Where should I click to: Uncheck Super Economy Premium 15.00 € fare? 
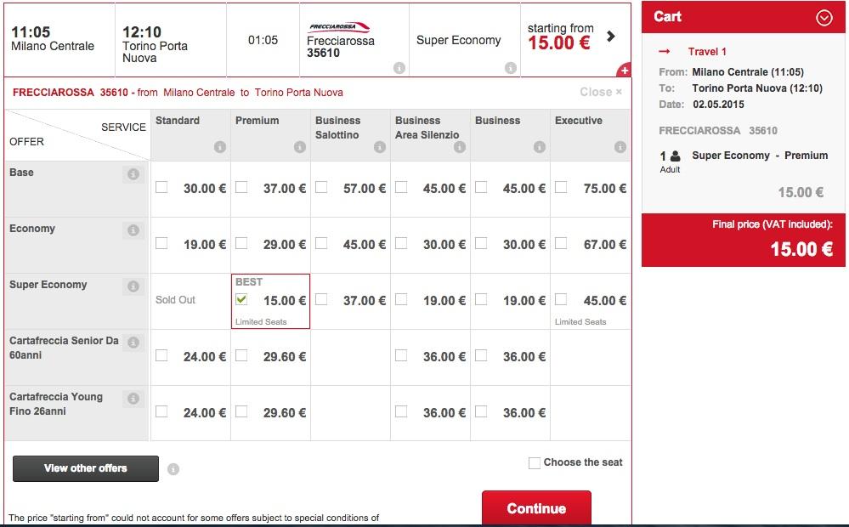[x=241, y=299]
